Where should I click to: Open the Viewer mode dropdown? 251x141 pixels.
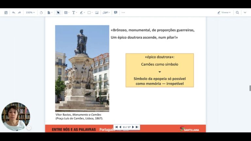point(224,12)
